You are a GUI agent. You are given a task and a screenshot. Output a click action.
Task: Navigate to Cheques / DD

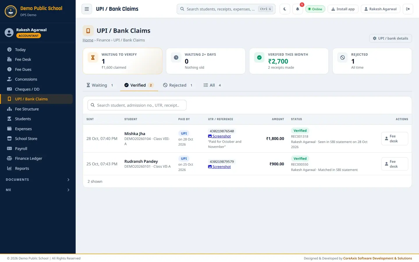point(36,89)
